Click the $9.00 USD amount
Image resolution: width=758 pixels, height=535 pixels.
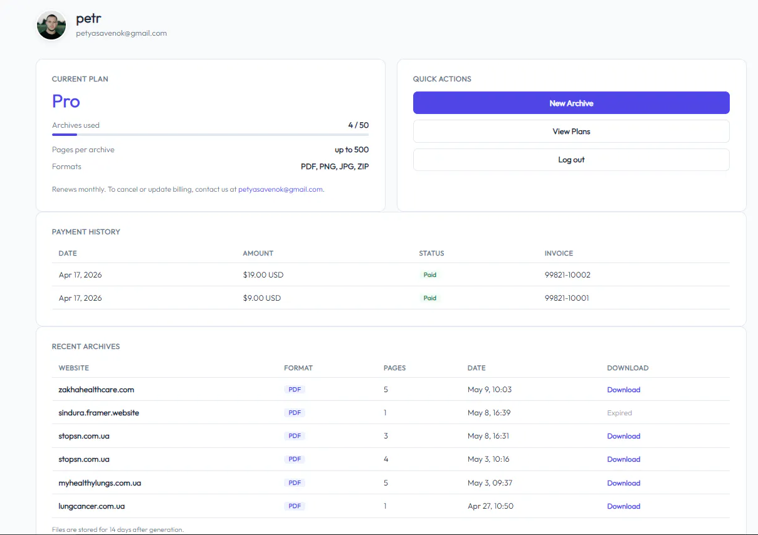coord(261,298)
